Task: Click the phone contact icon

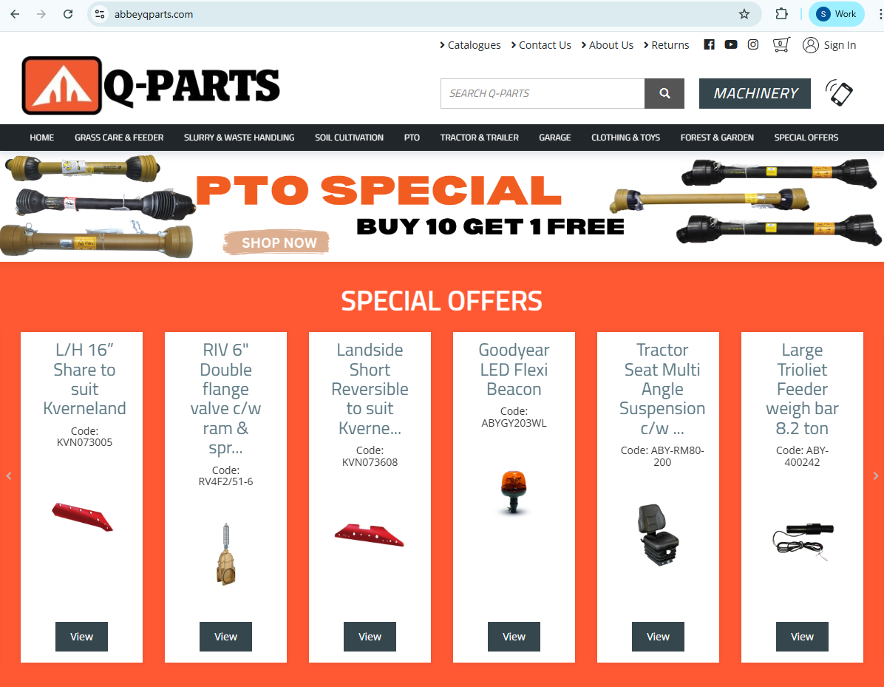Action: coord(840,93)
